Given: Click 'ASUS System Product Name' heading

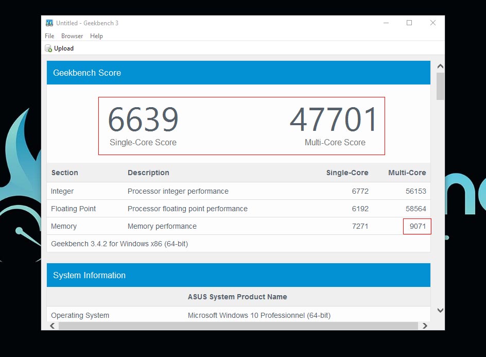Looking at the screenshot, I should tap(237, 297).
